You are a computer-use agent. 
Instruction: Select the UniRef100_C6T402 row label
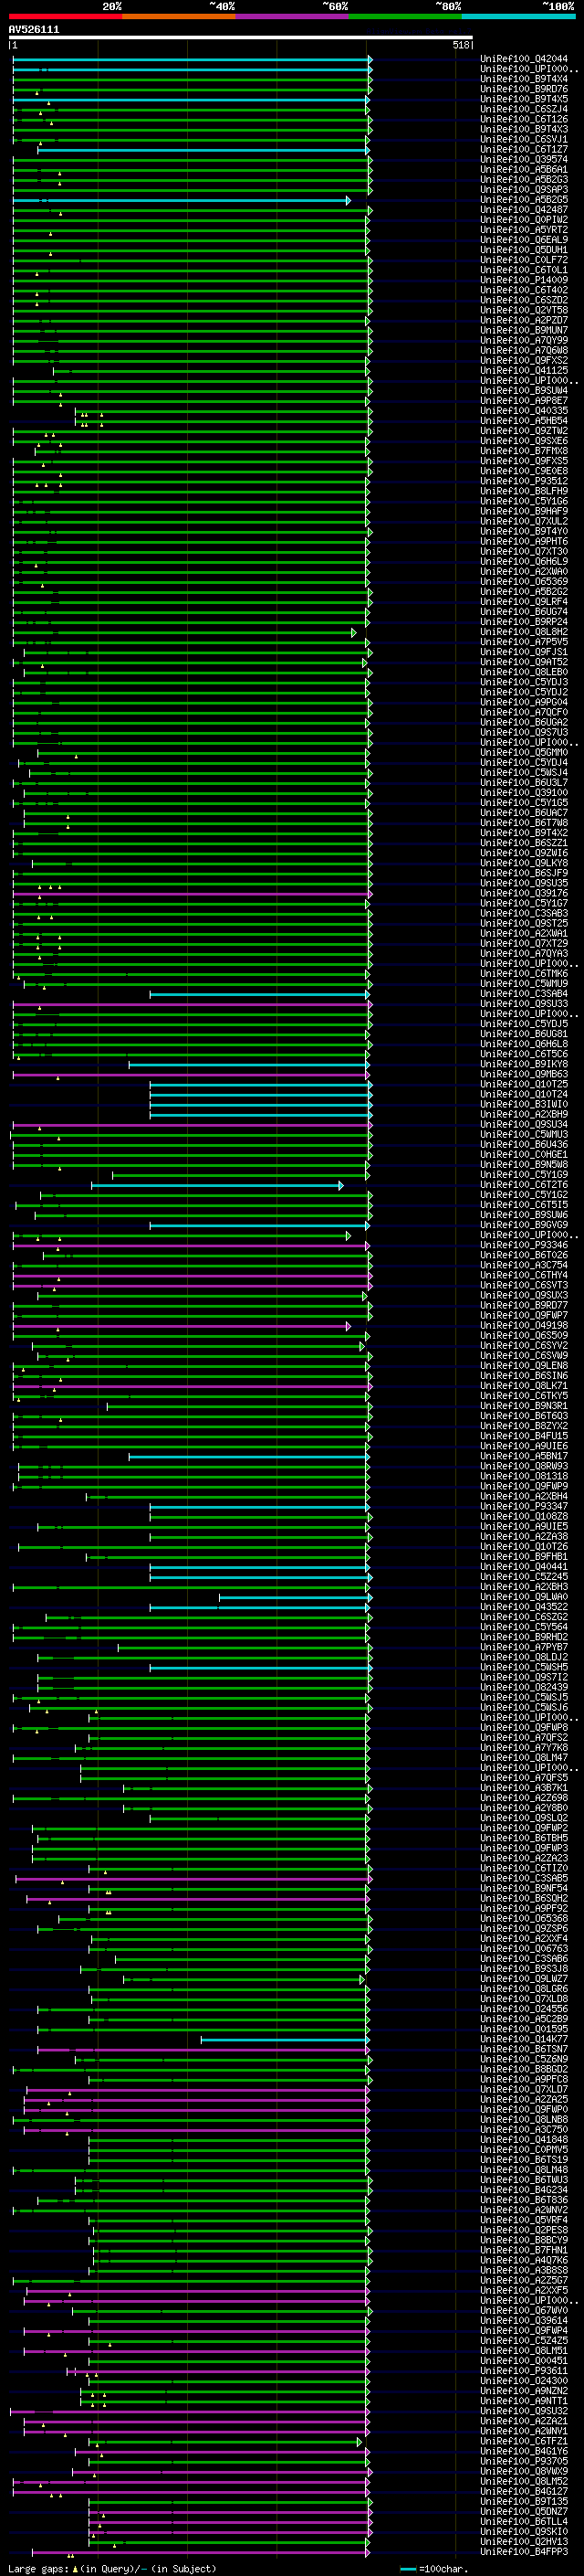[x=524, y=290]
